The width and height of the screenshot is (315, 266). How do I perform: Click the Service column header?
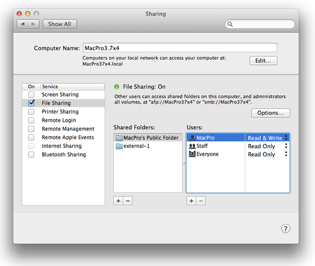click(x=73, y=86)
